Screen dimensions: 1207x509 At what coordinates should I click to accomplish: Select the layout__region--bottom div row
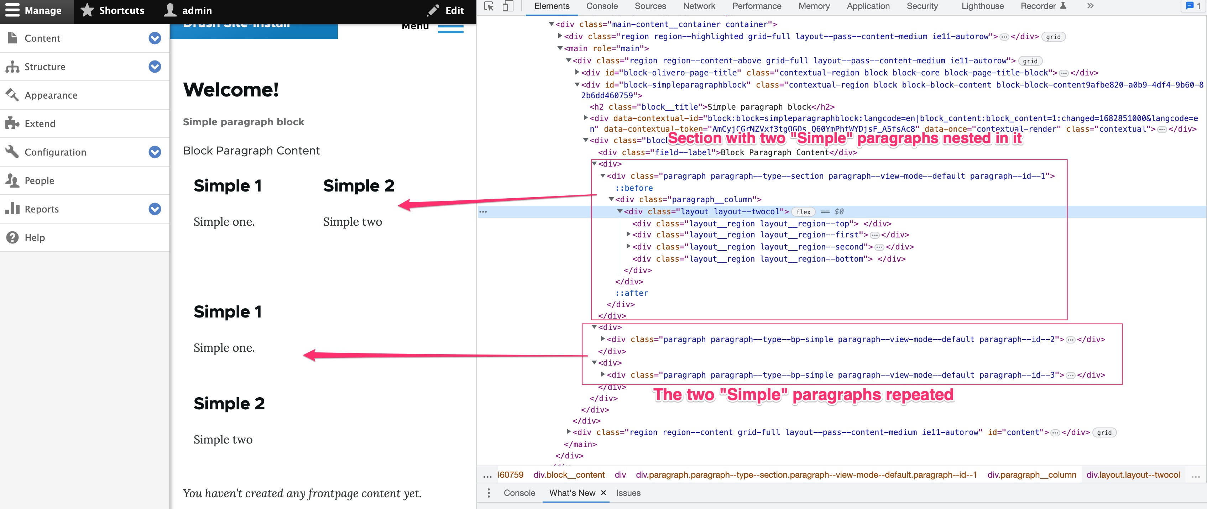coord(768,259)
